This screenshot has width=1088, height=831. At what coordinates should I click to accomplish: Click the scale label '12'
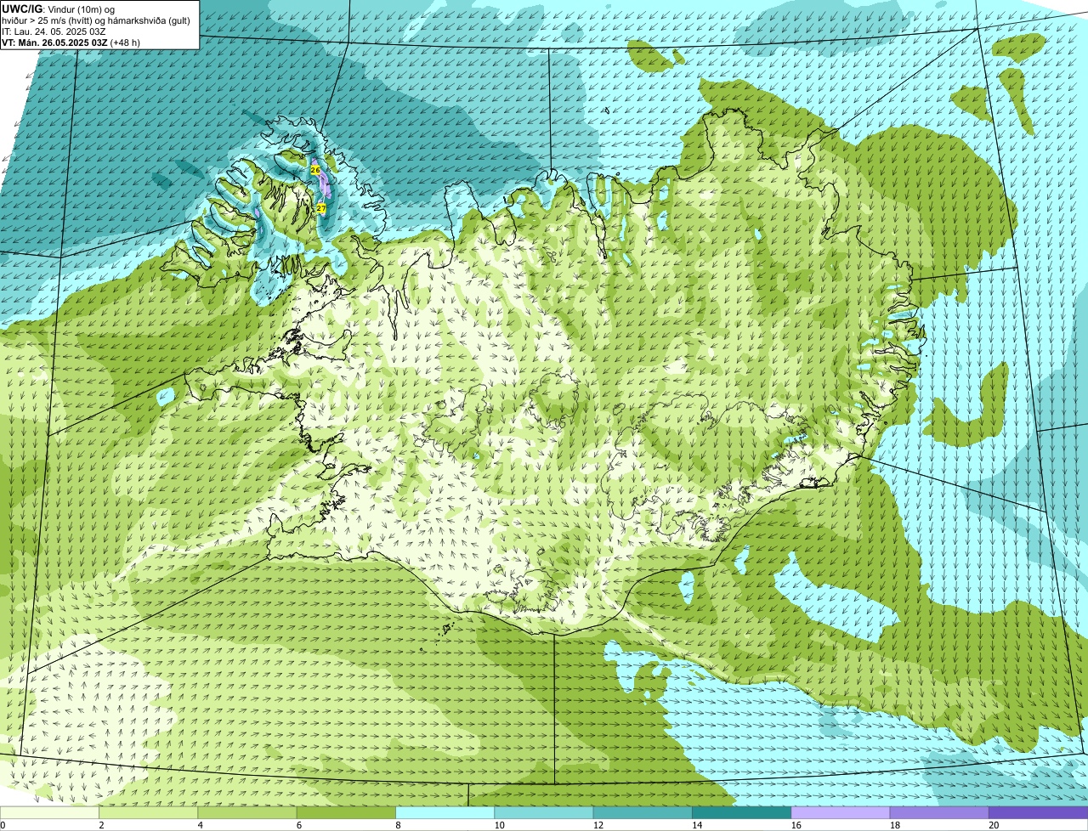(598, 825)
